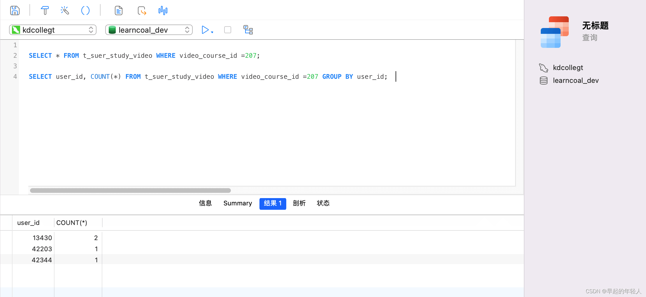The width and height of the screenshot is (646, 297).
Task: Click the horizontal editor scrollbar
Action: coord(130,191)
